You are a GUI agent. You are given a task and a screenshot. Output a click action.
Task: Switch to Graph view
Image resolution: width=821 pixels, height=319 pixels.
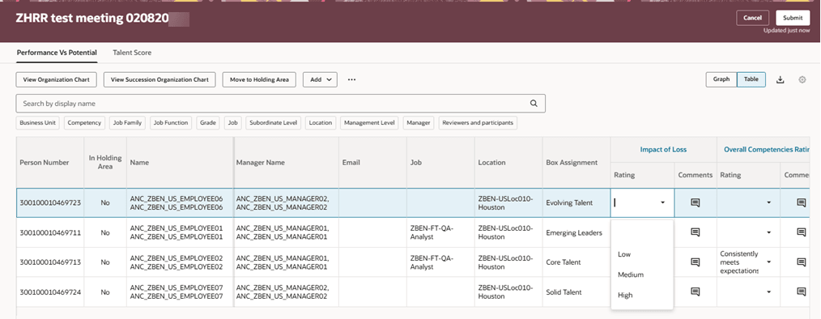(x=721, y=79)
